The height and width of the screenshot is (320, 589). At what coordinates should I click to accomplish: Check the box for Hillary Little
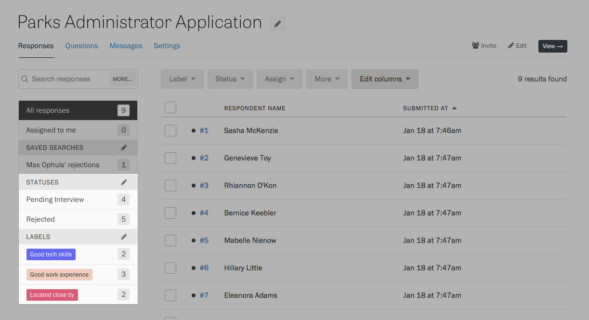click(x=170, y=268)
